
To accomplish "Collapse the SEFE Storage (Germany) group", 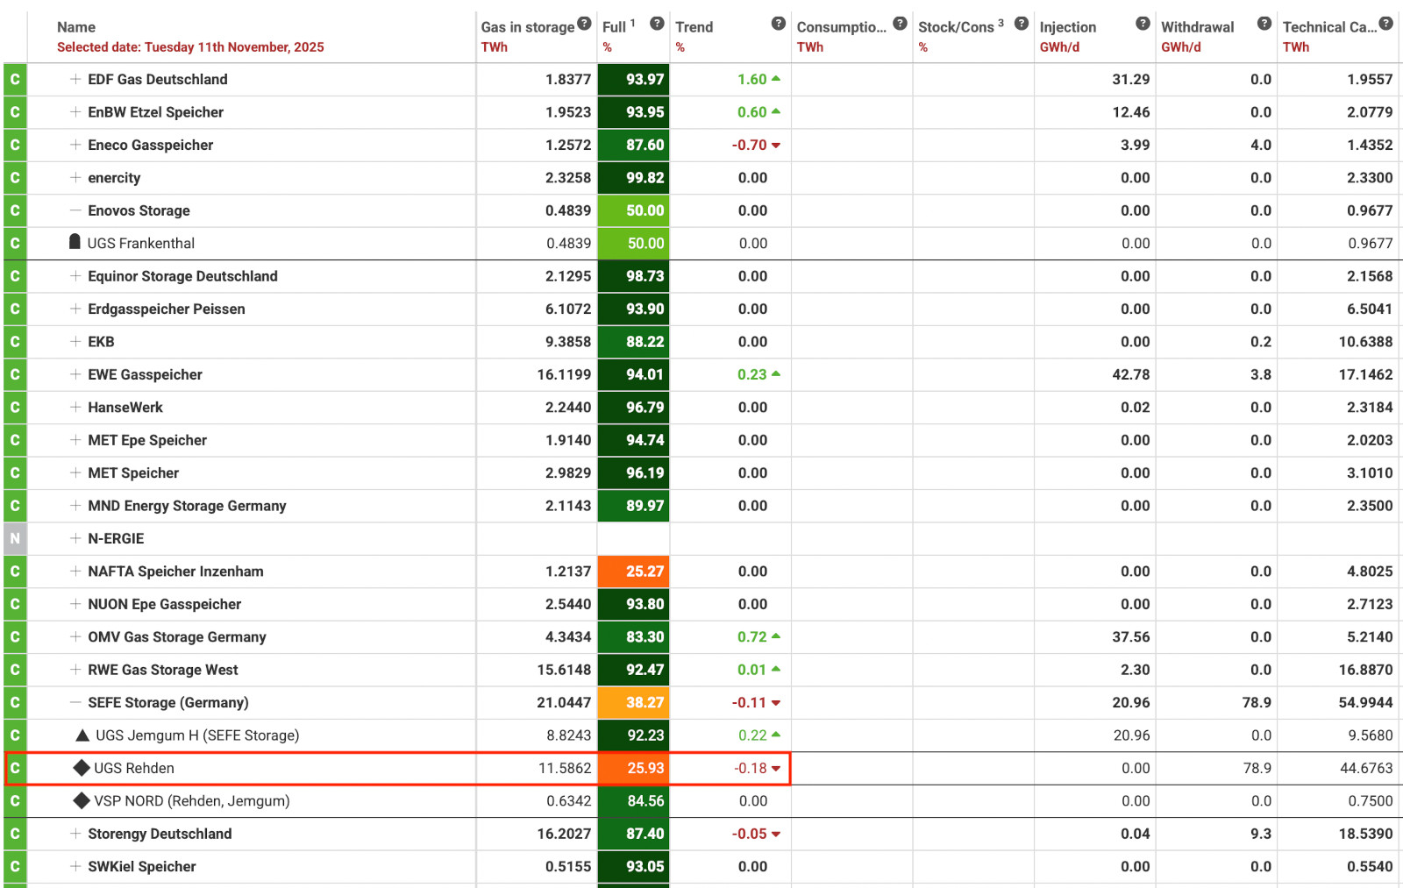I will pyautogui.click(x=75, y=702).
